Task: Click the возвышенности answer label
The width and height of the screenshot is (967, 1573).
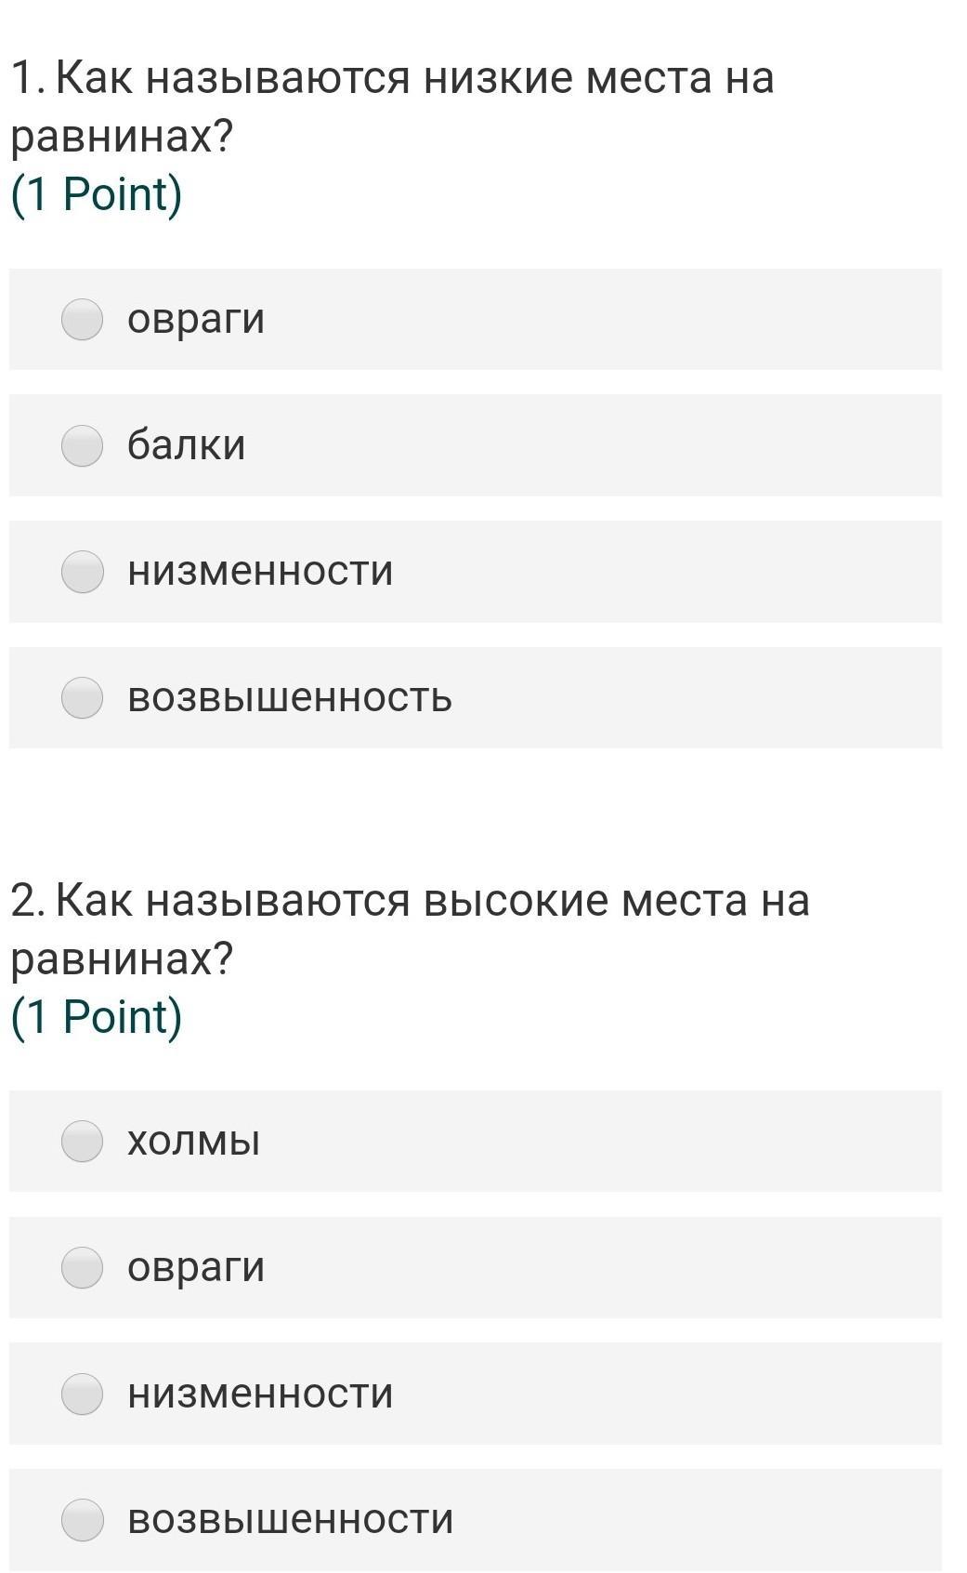Action: pyautogui.click(x=290, y=1519)
